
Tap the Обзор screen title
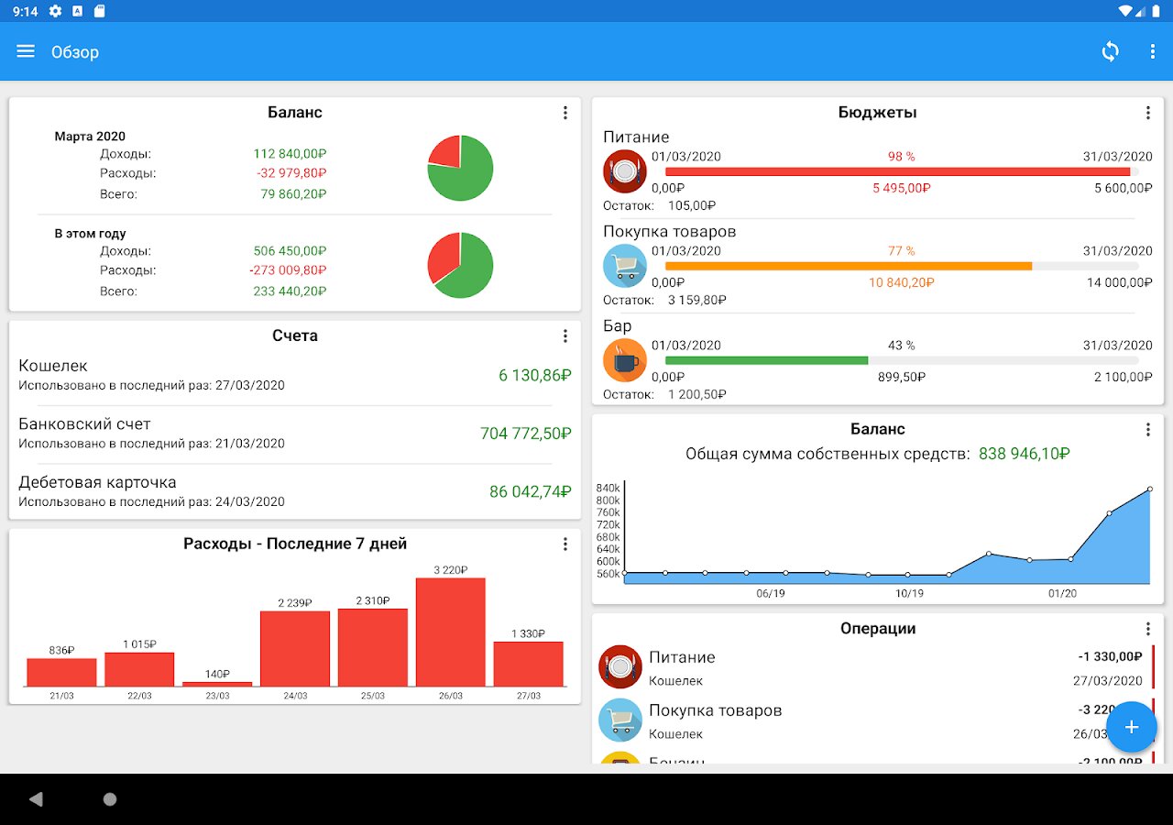tap(75, 52)
